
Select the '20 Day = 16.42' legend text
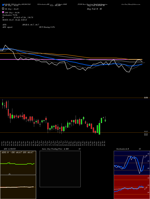[x=12, y=5]
